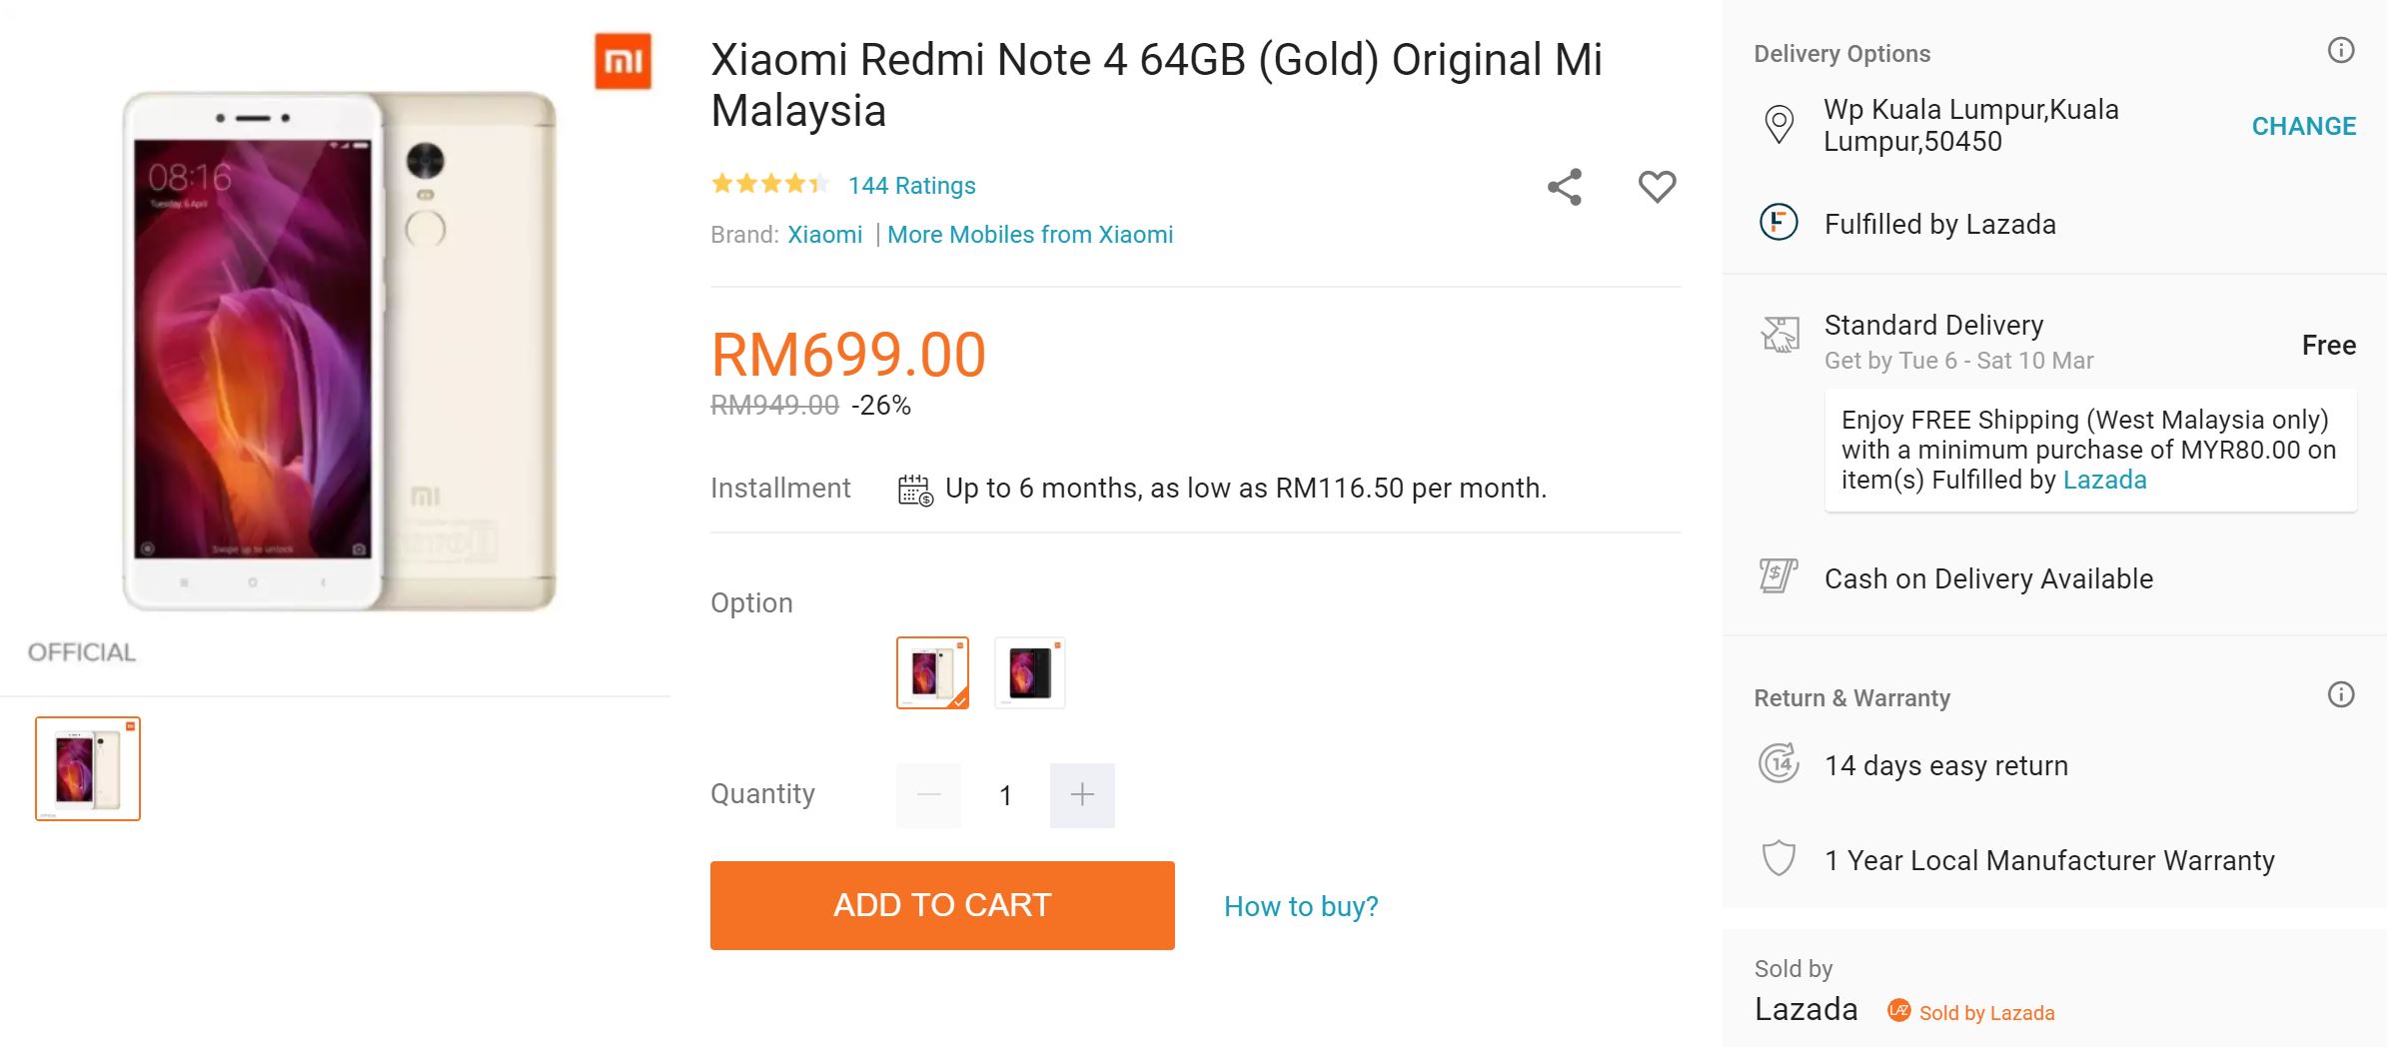
Task: Select the black color option
Action: (x=1030, y=672)
